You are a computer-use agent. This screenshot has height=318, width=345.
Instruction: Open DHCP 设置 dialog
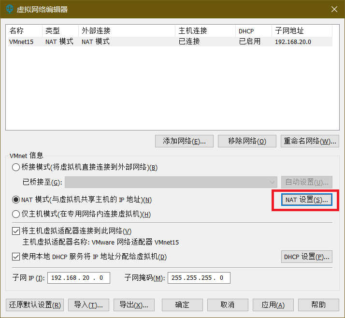tap(306, 257)
